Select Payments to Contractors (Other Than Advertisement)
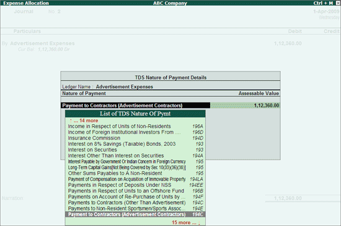341x226 pixels. [135, 202]
